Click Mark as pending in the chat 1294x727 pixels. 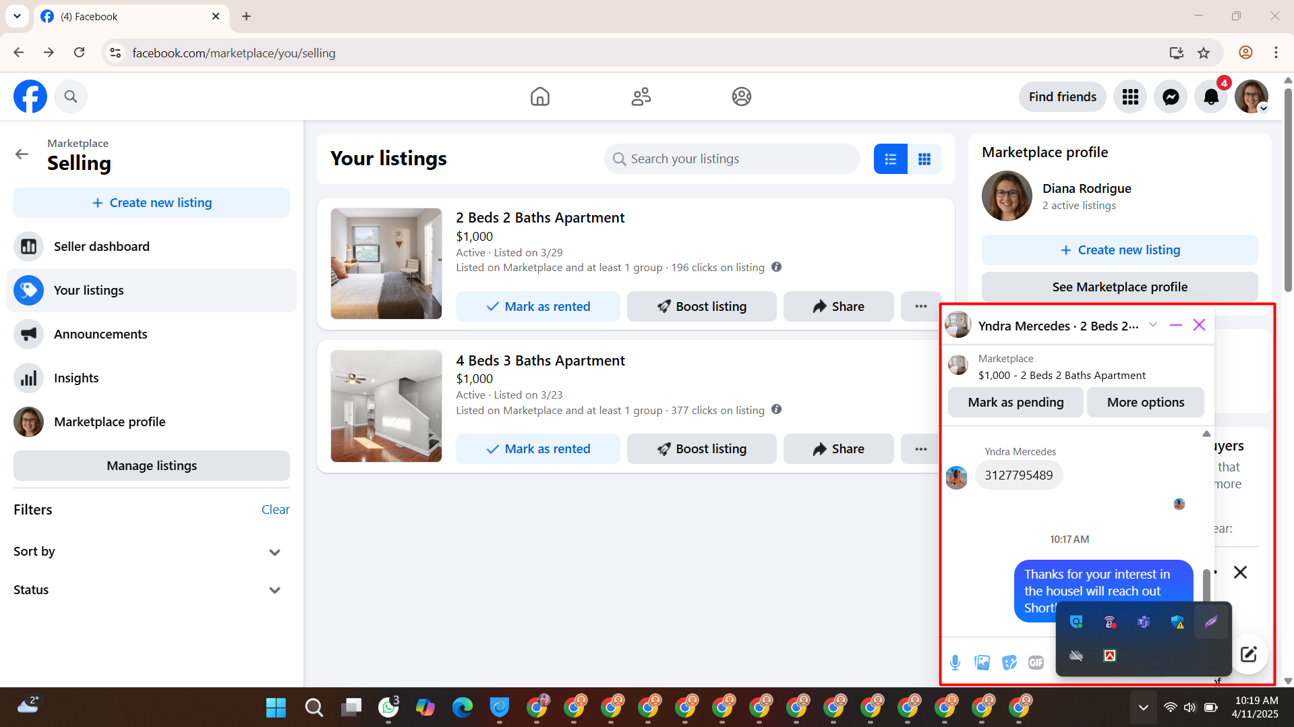click(x=1016, y=403)
